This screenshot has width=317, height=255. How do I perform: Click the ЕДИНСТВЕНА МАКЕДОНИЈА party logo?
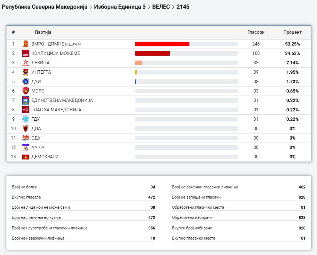pyautogui.click(x=26, y=100)
